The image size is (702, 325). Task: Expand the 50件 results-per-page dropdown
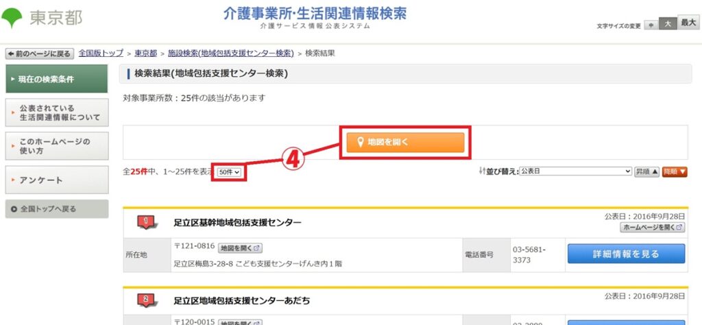[230, 172]
